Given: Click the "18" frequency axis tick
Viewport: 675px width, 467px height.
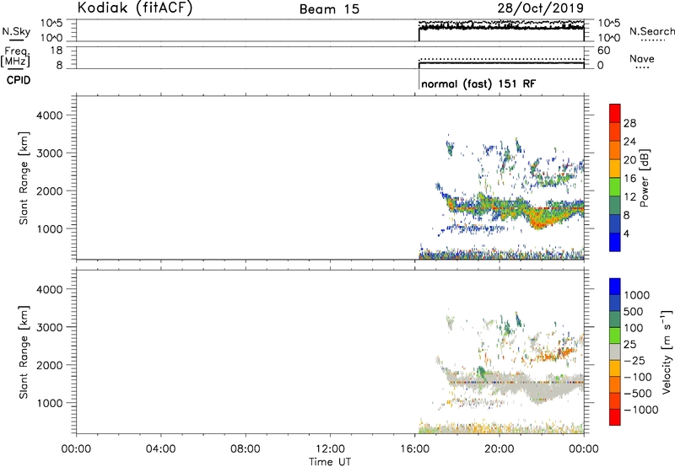Looking at the screenshot, I should 57,50.
